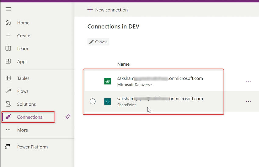This screenshot has width=259, height=167.
Task: Unpin Connections using the pin icon
Action: (68, 117)
